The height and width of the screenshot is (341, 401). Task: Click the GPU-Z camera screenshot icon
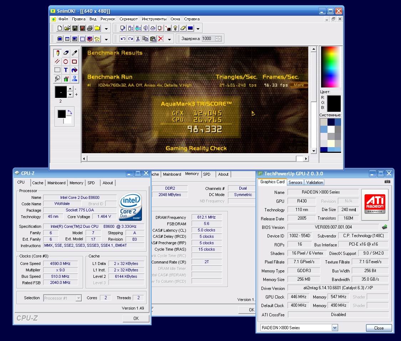(x=387, y=182)
